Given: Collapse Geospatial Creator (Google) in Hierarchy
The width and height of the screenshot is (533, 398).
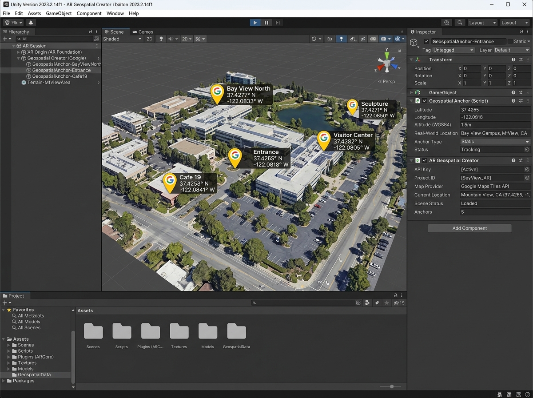Looking at the screenshot, I should pyautogui.click(x=19, y=58).
